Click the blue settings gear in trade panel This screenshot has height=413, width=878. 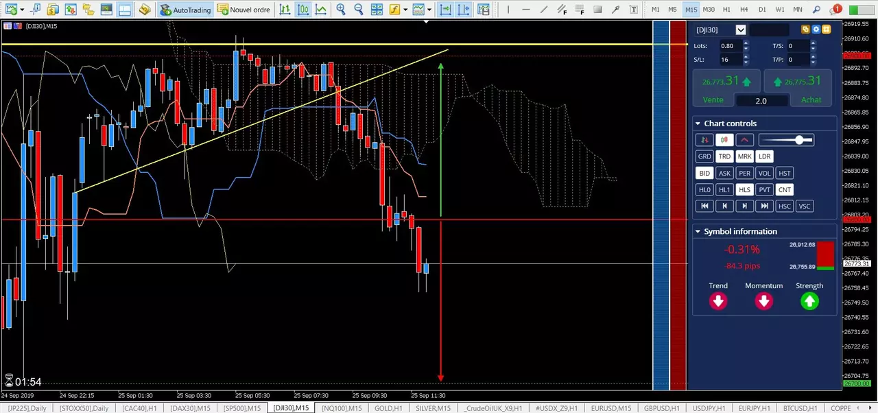[x=816, y=29]
